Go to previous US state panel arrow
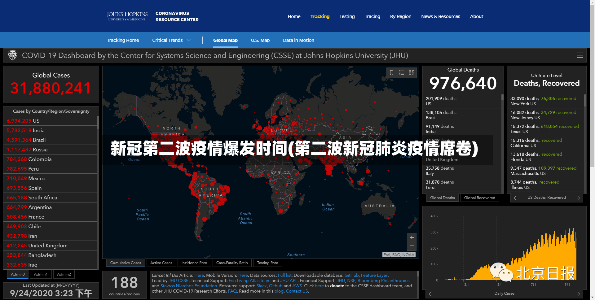The width and height of the screenshot is (595, 300). pyautogui.click(x=515, y=198)
